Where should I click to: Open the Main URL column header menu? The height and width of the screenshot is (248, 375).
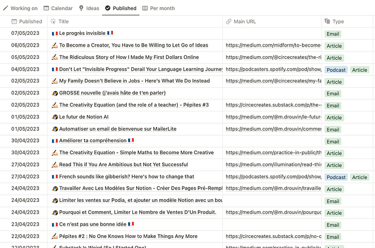244,21
